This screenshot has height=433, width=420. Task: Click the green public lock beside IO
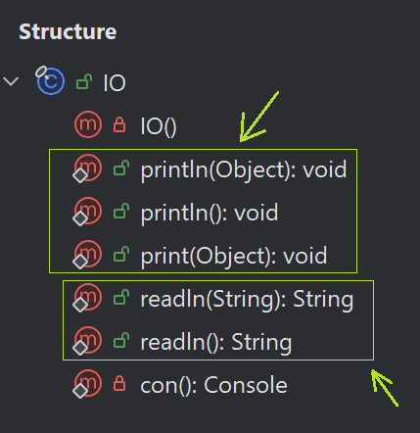pos(84,81)
